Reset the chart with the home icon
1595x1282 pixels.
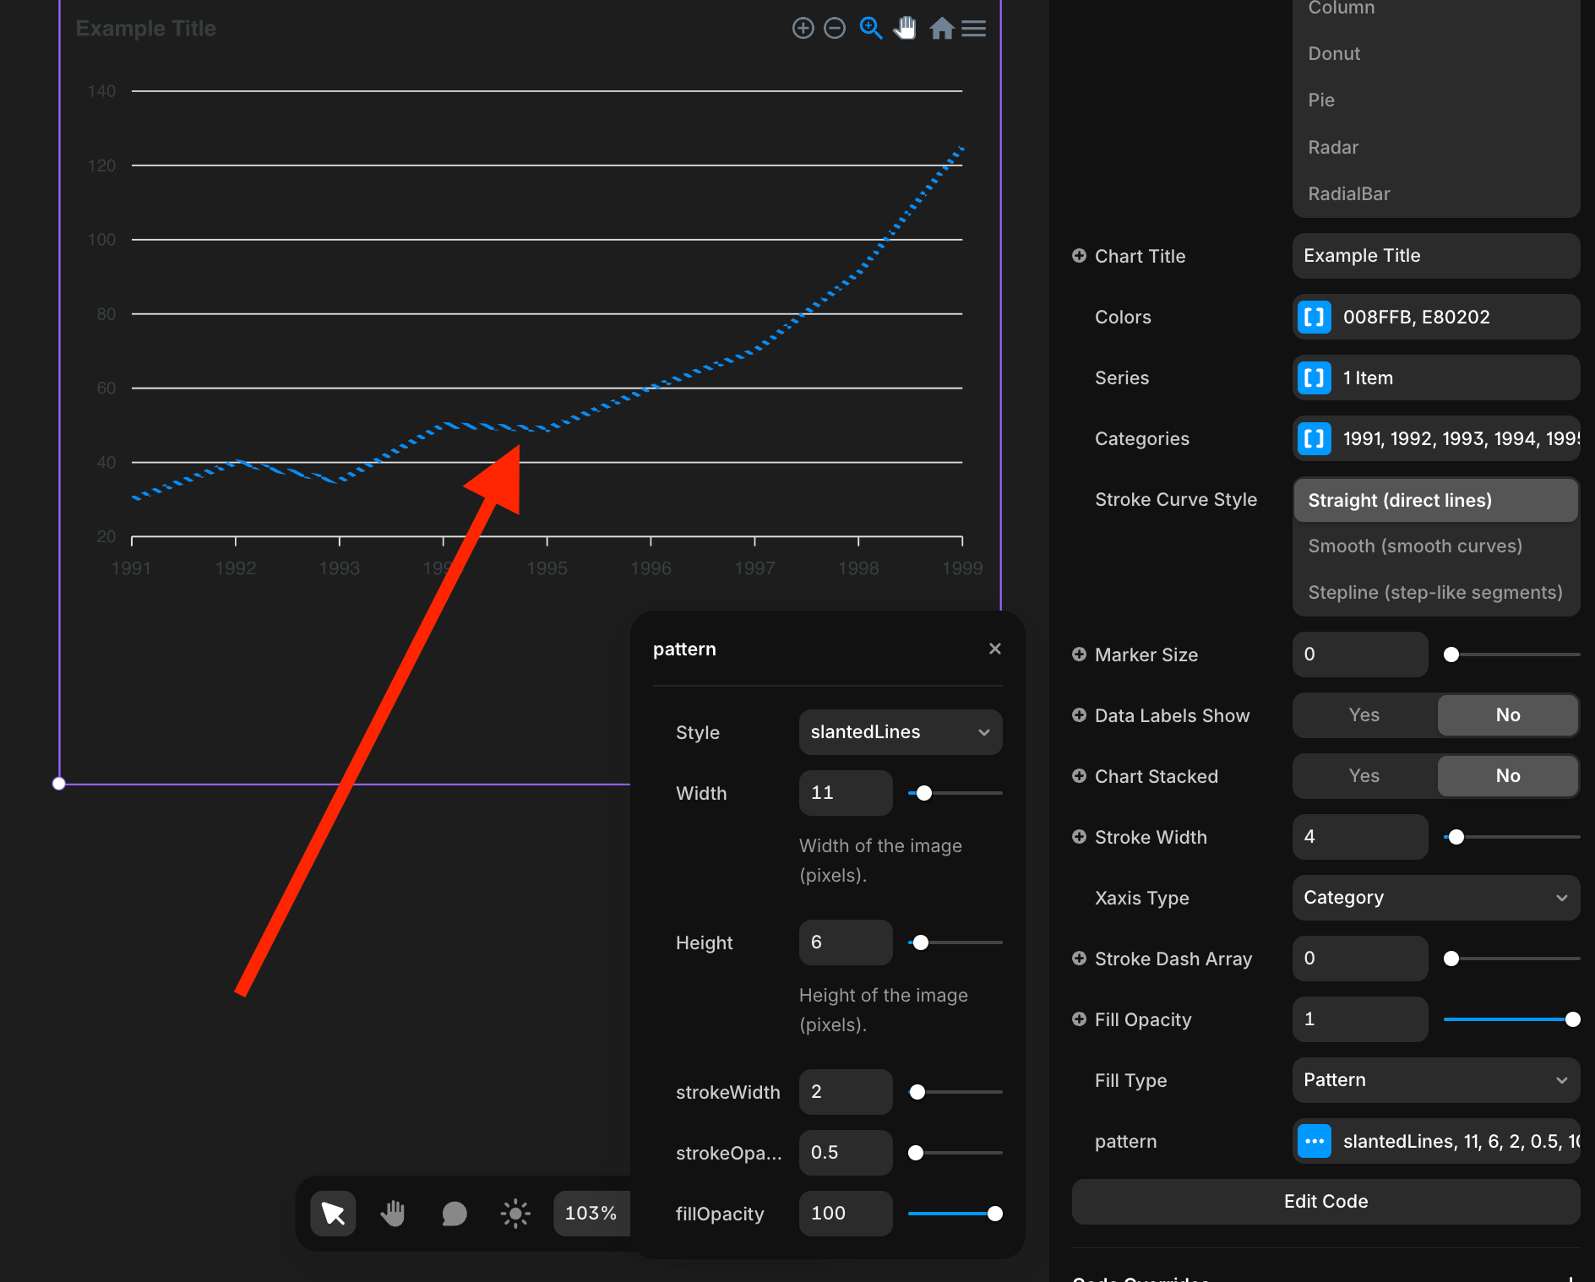pos(941,28)
